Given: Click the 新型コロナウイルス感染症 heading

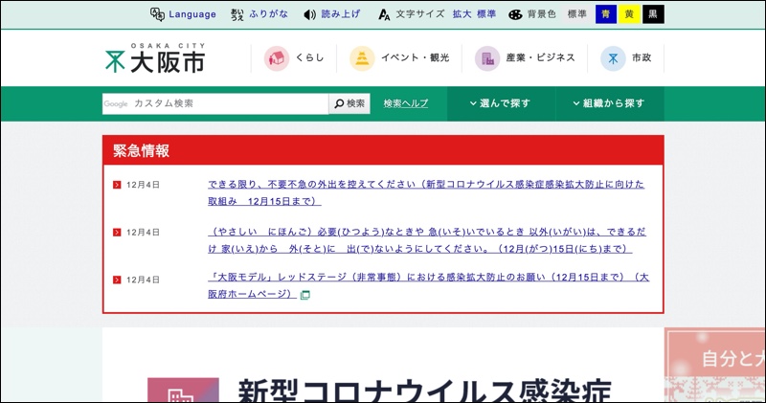Looking at the screenshot, I should 424,391.
